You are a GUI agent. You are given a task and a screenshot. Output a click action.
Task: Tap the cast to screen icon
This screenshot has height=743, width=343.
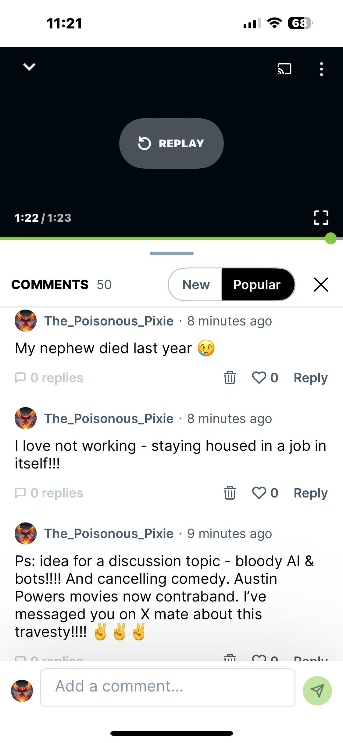click(x=284, y=69)
